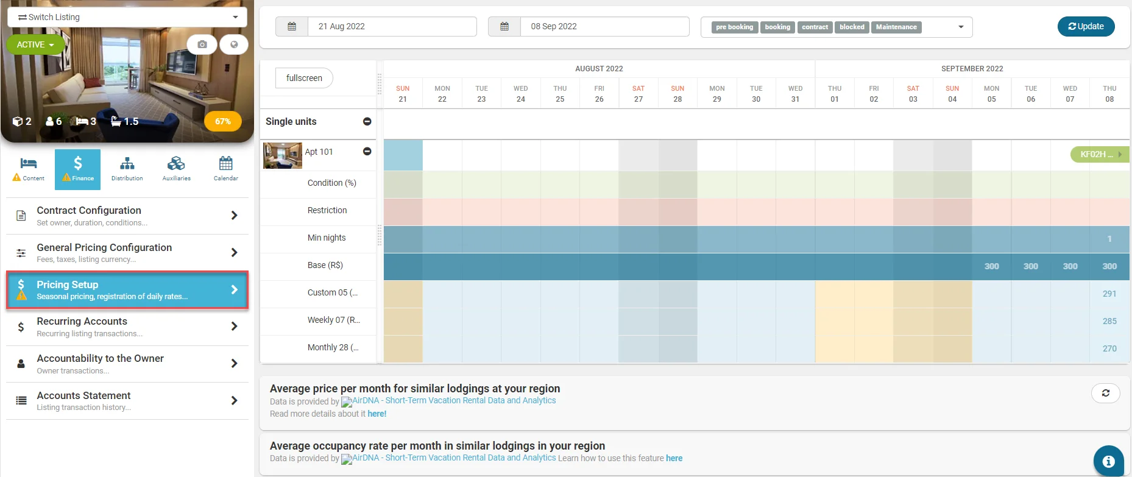The image size is (1132, 477).
Task: Click the globe icon on listing photo
Action: 234,44
